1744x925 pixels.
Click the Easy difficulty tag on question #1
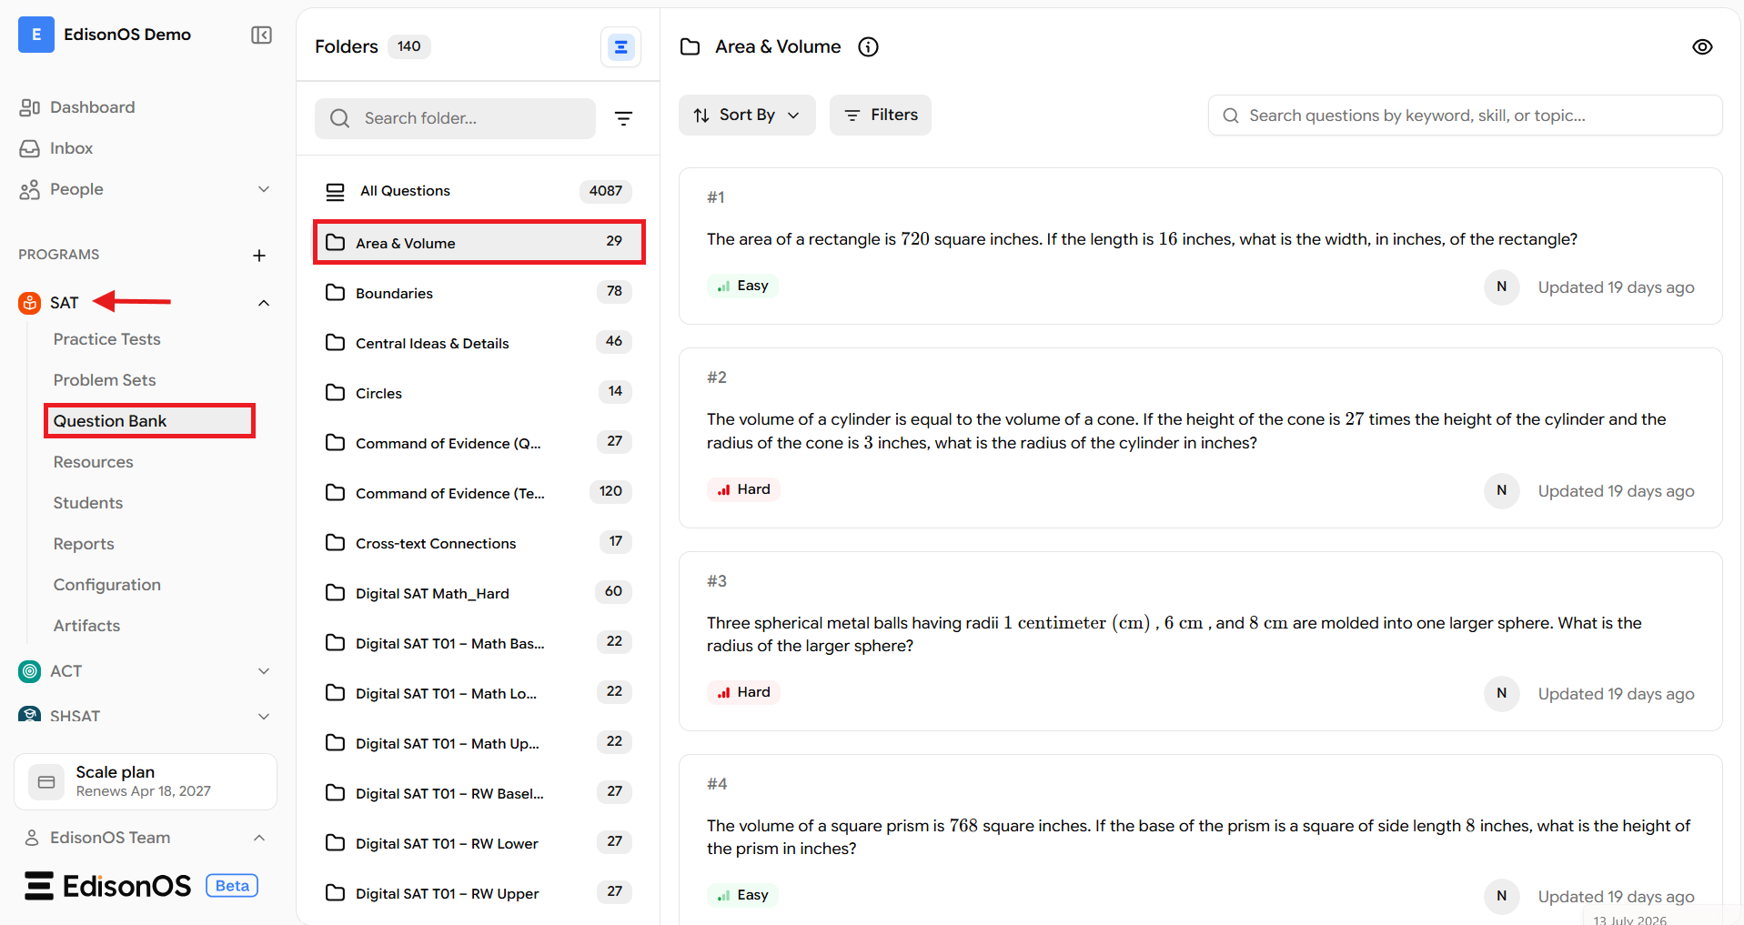tap(743, 286)
